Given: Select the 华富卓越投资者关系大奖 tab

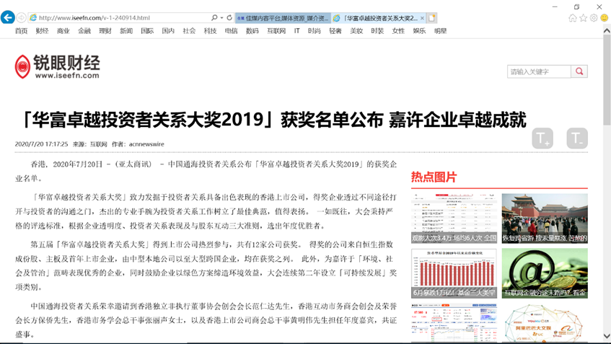Looking at the screenshot, I should (x=379, y=18).
